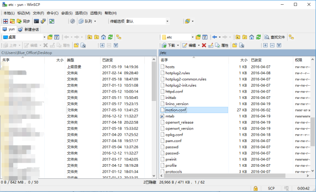Open the 本地(L) menu
This screenshot has width=316, height=192.
9,13
